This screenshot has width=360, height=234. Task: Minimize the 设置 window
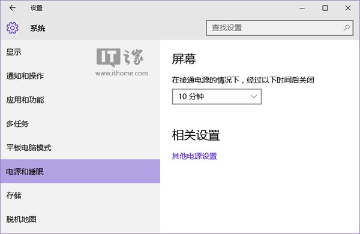[302, 8]
